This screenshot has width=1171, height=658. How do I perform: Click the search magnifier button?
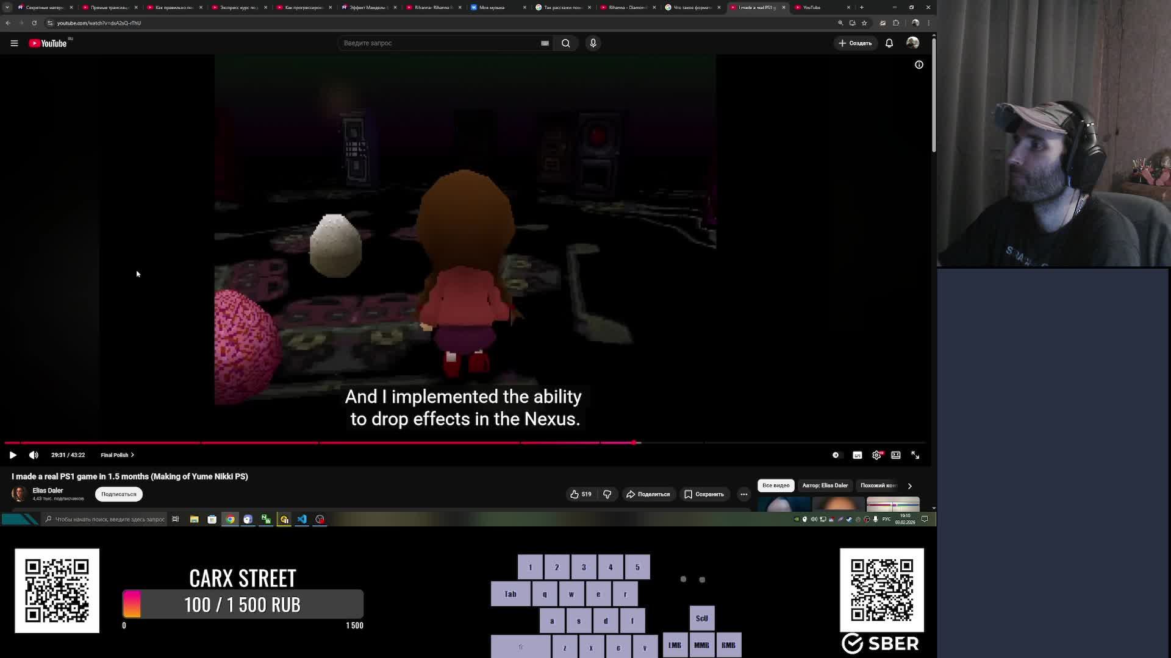[x=565, y=43]
